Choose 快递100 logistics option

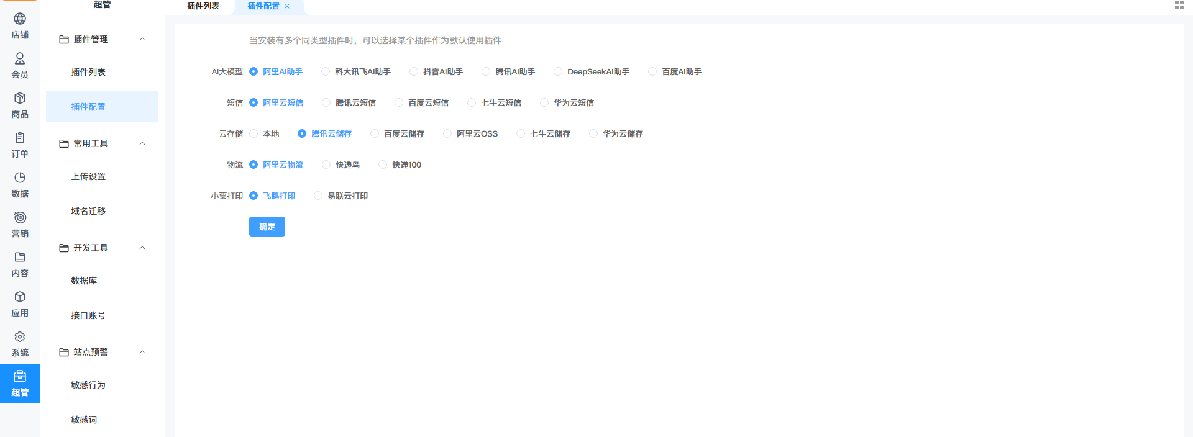[400, 165]
